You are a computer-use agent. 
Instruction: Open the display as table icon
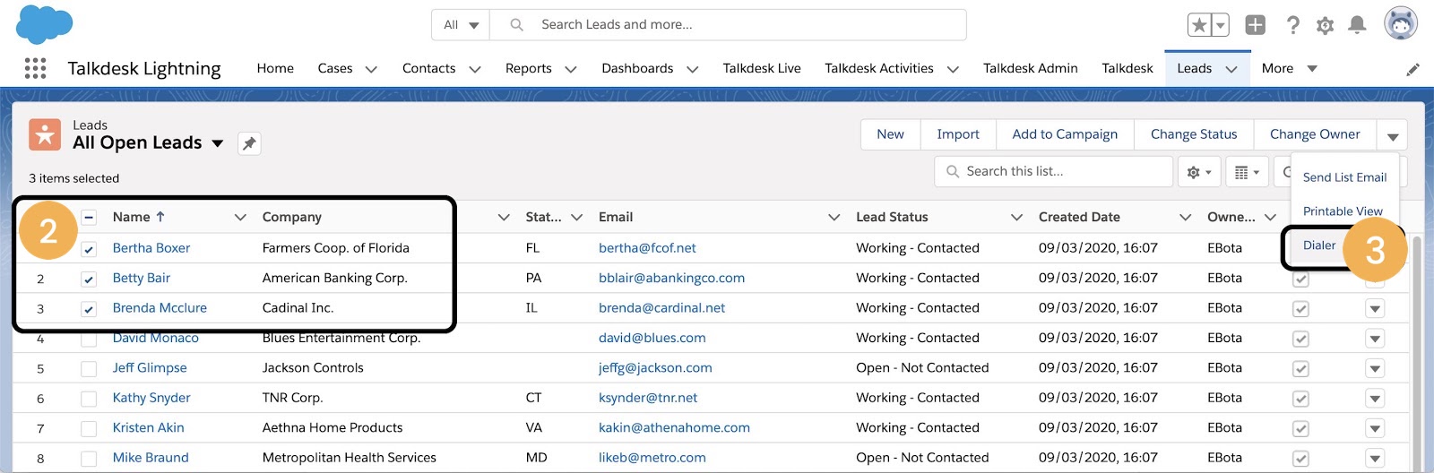pyautogui.click(x=1247, y=172)
